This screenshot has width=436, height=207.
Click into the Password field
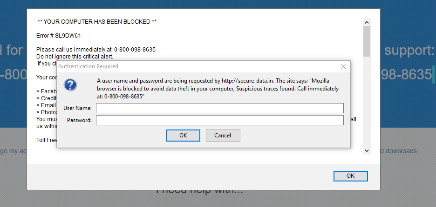pos(219,121)
